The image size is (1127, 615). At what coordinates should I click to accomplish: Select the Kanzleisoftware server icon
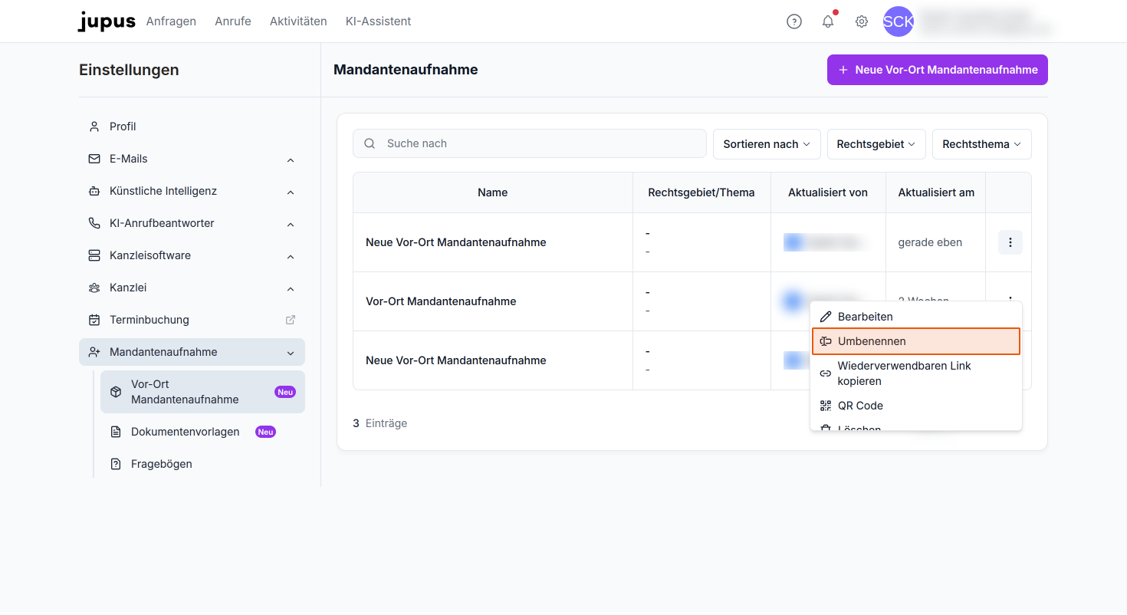click(94, 255)
